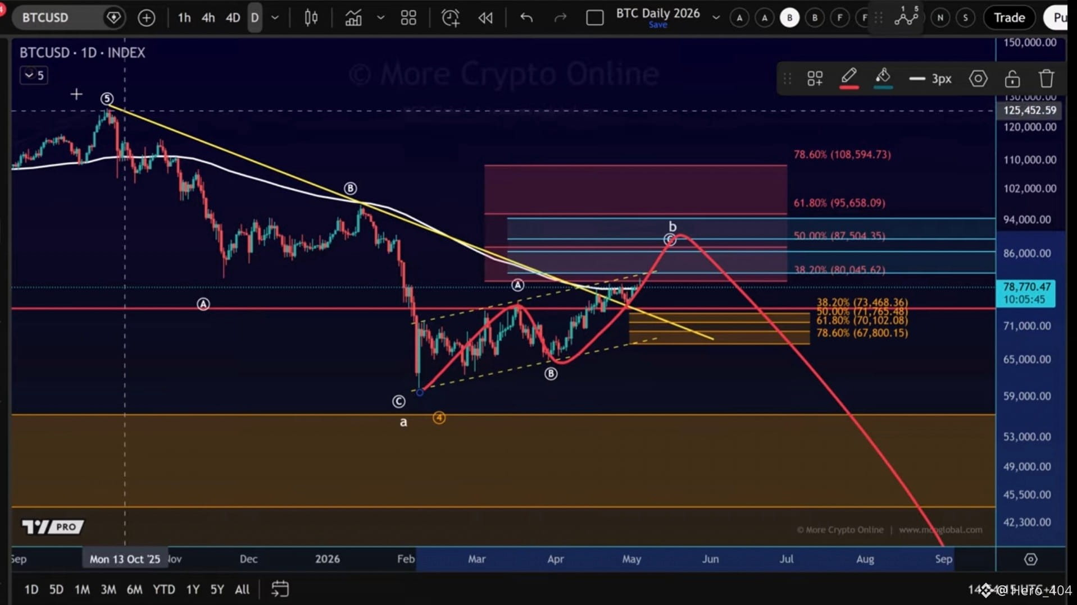Add a symbol with the plus icon

[146, 18]
